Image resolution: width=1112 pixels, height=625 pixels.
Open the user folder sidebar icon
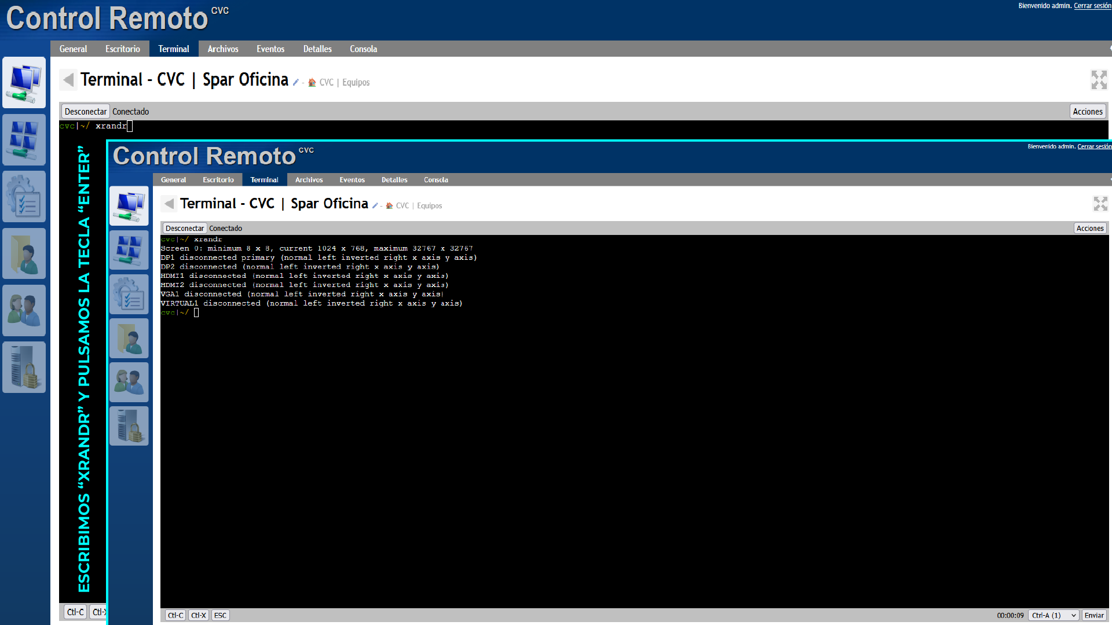[x=24, y=253]
